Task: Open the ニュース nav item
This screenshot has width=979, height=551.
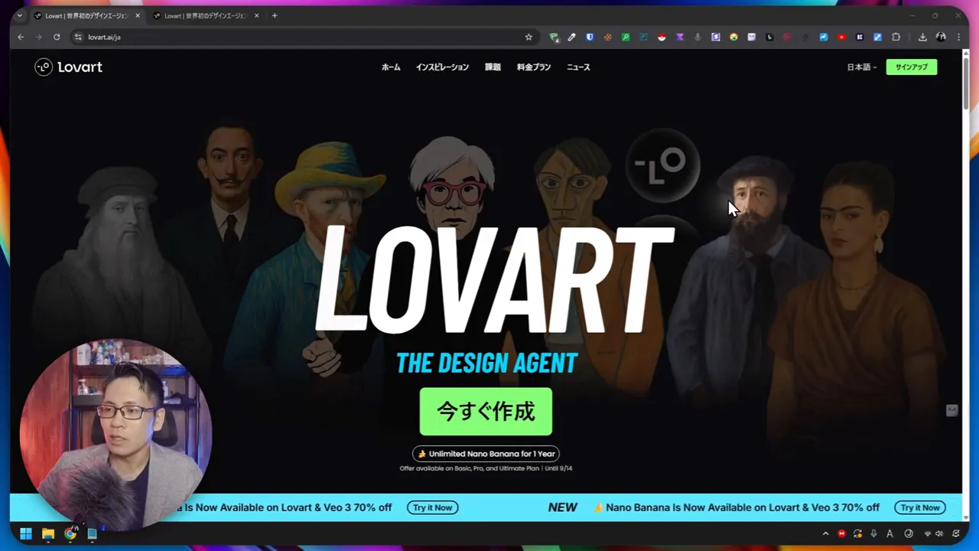Action: (x=578, y=67)
